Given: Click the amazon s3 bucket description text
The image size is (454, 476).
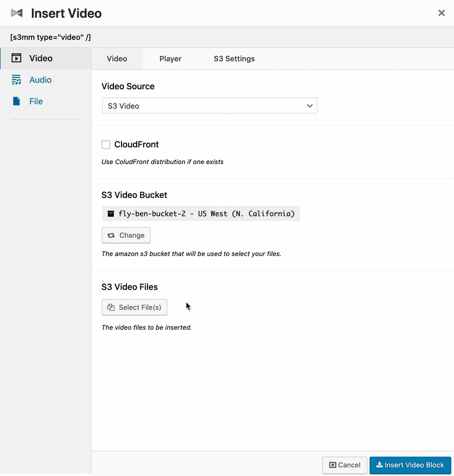Looking at the screenshot, I should click(191, 254).
